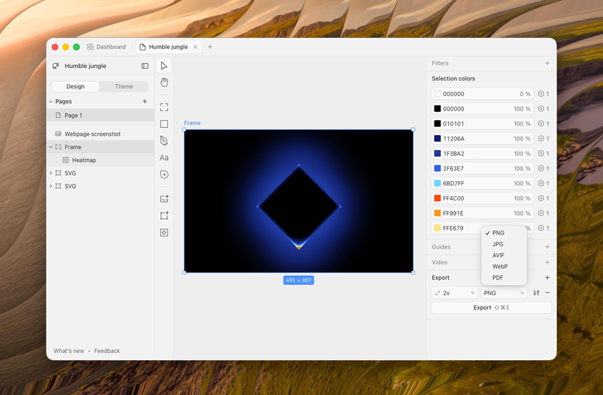Click the FF991E orange color swatch
This screenshot has width=603, height=395.
437,213
